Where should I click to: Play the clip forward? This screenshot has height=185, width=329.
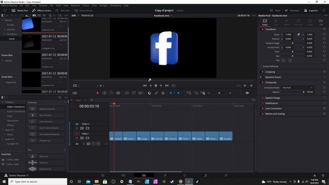(161, 86)
